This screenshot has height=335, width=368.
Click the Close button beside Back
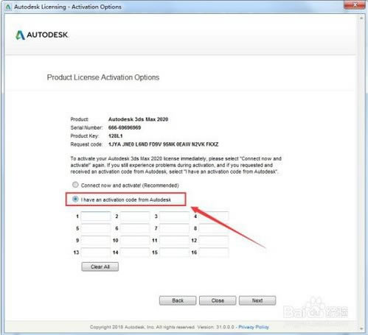click(218, 300)
